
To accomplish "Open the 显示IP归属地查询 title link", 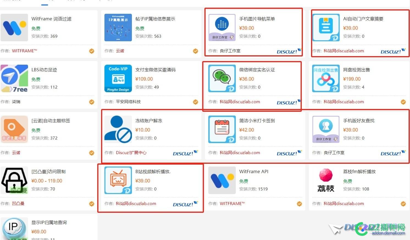I will coord(49,222).
